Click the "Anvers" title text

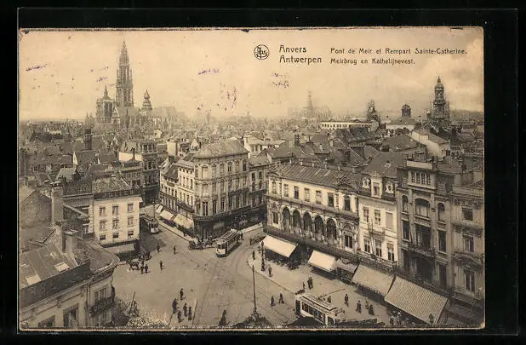(x=292, y=49)
